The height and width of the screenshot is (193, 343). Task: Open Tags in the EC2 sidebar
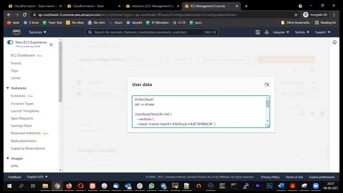[x=14, y=71]
